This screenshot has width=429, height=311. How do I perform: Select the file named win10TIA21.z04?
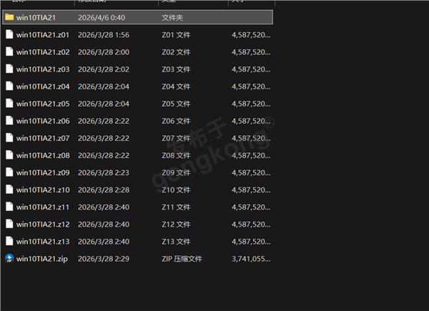click(x=42, y=86)
